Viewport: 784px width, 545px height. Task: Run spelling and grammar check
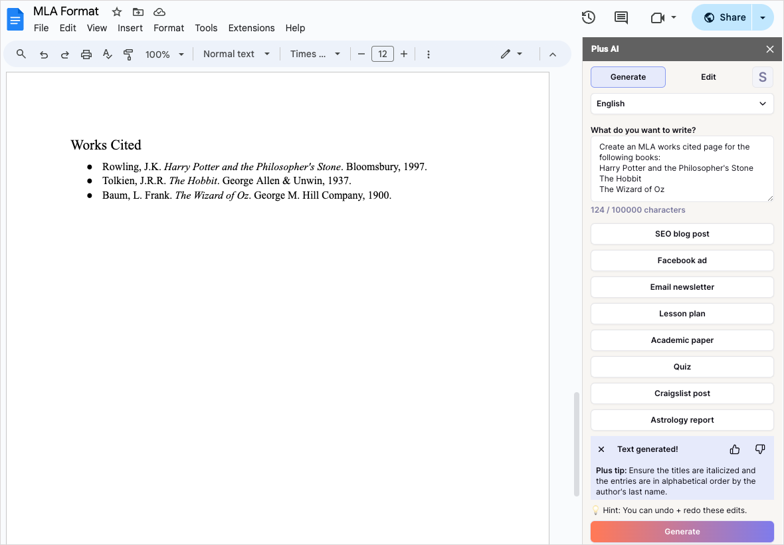(x=107, y=54)
